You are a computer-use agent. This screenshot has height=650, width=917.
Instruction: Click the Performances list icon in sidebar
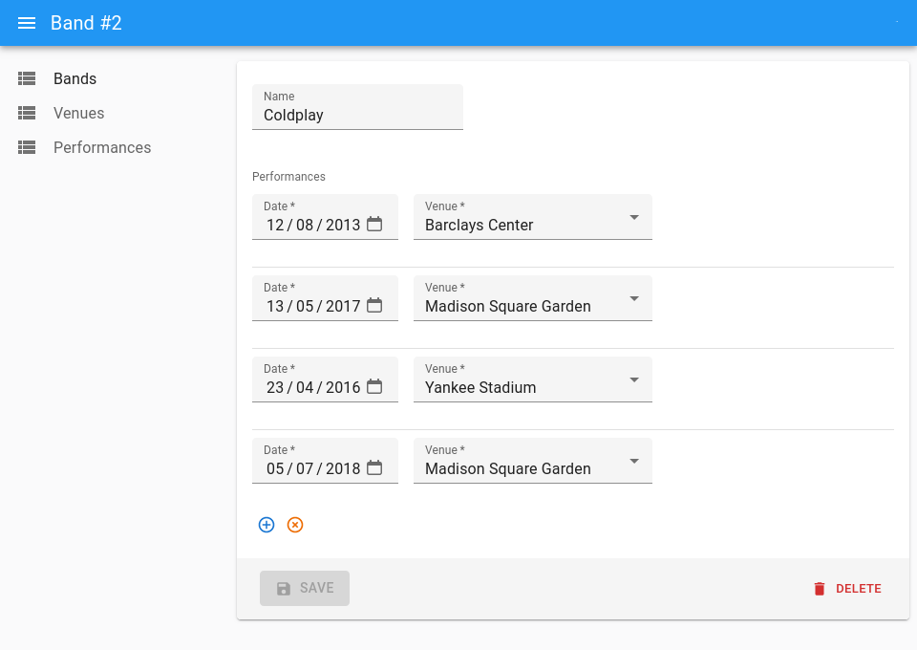(27, 147)
